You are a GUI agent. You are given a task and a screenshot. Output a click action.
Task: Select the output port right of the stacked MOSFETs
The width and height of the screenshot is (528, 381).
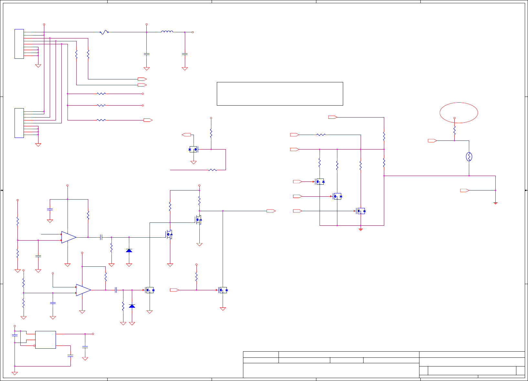coord(271,211)
